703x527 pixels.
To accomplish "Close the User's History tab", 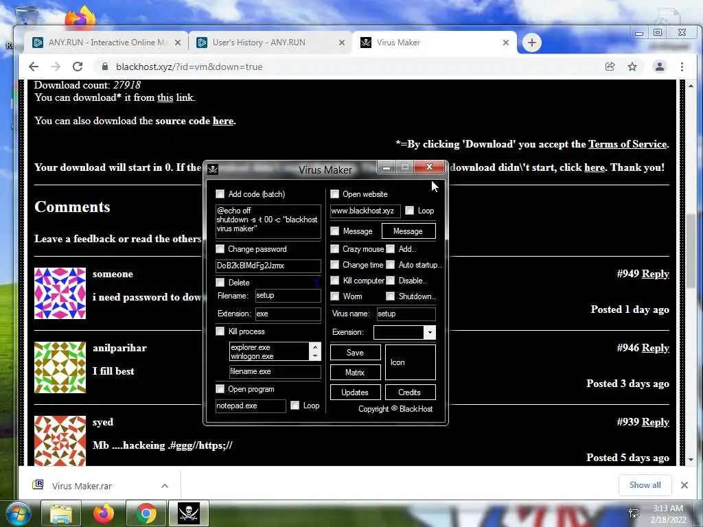I will 342,43.
